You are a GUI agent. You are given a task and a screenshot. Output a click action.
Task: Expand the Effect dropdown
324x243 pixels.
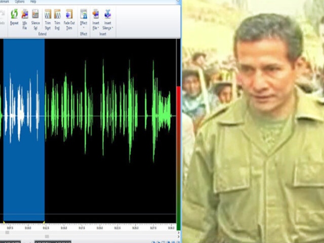84,18
